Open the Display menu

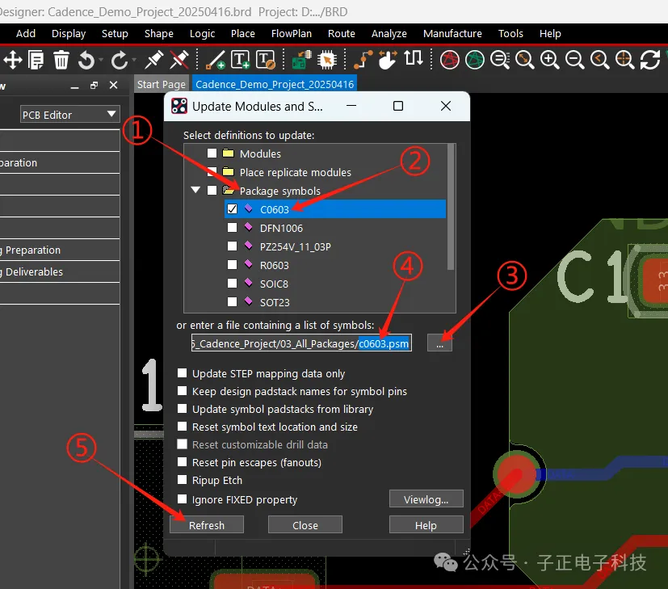click(69, 34)
